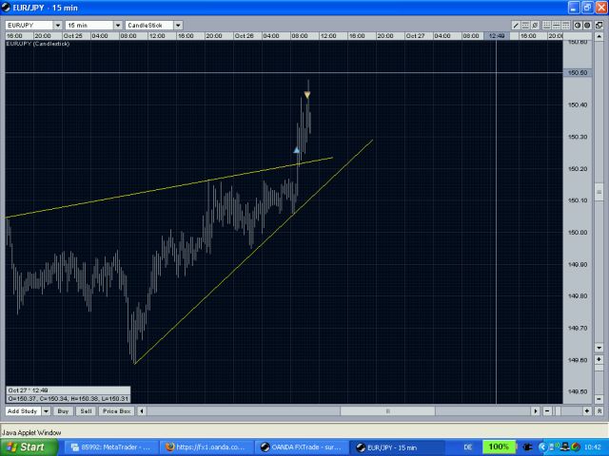Viewport: 609px width, 456px height.
Task: Click the first grid layout icon
Action: [x=546, y=26]
